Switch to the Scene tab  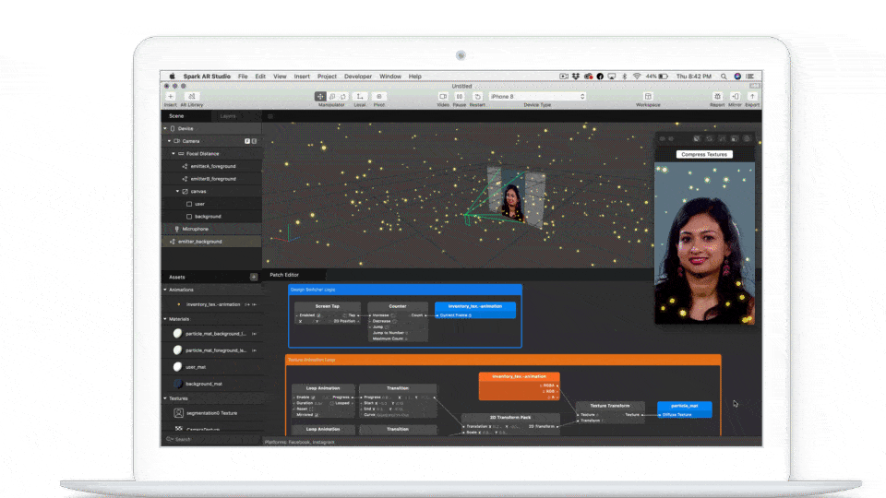(176, 116)
